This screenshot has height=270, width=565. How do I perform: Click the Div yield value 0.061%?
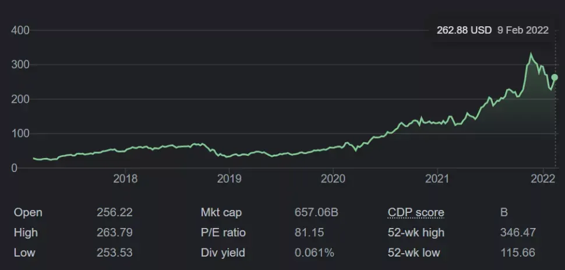[x=314, y=253]
